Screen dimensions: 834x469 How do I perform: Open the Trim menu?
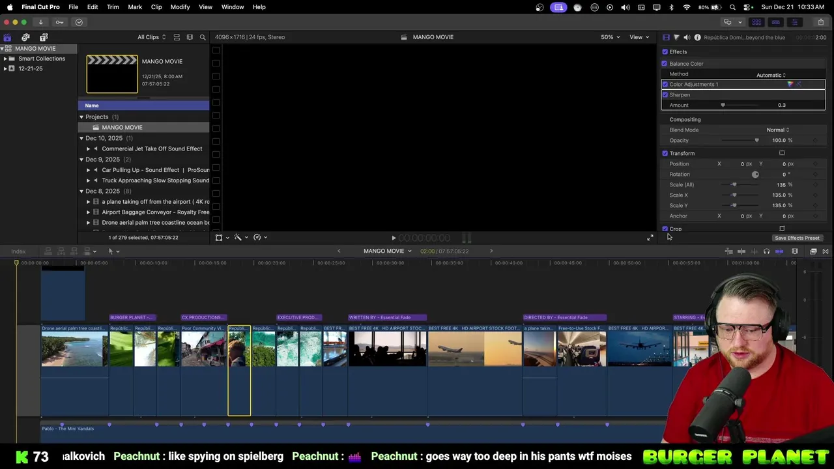click(113, 7)
